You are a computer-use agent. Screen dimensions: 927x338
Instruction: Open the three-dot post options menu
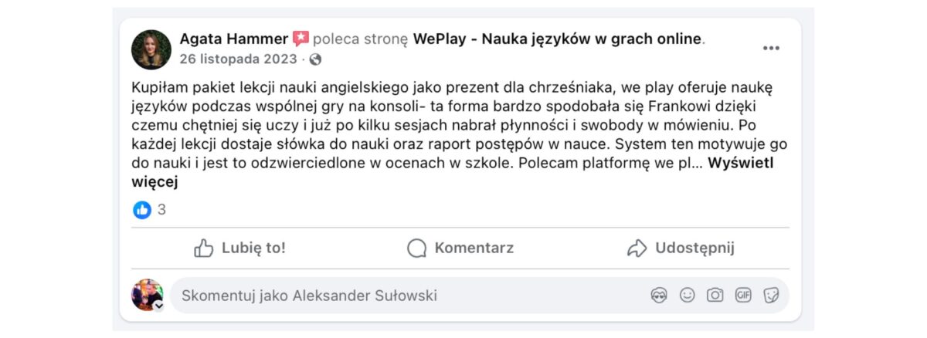pyautogui.click(x=771, y=48)
